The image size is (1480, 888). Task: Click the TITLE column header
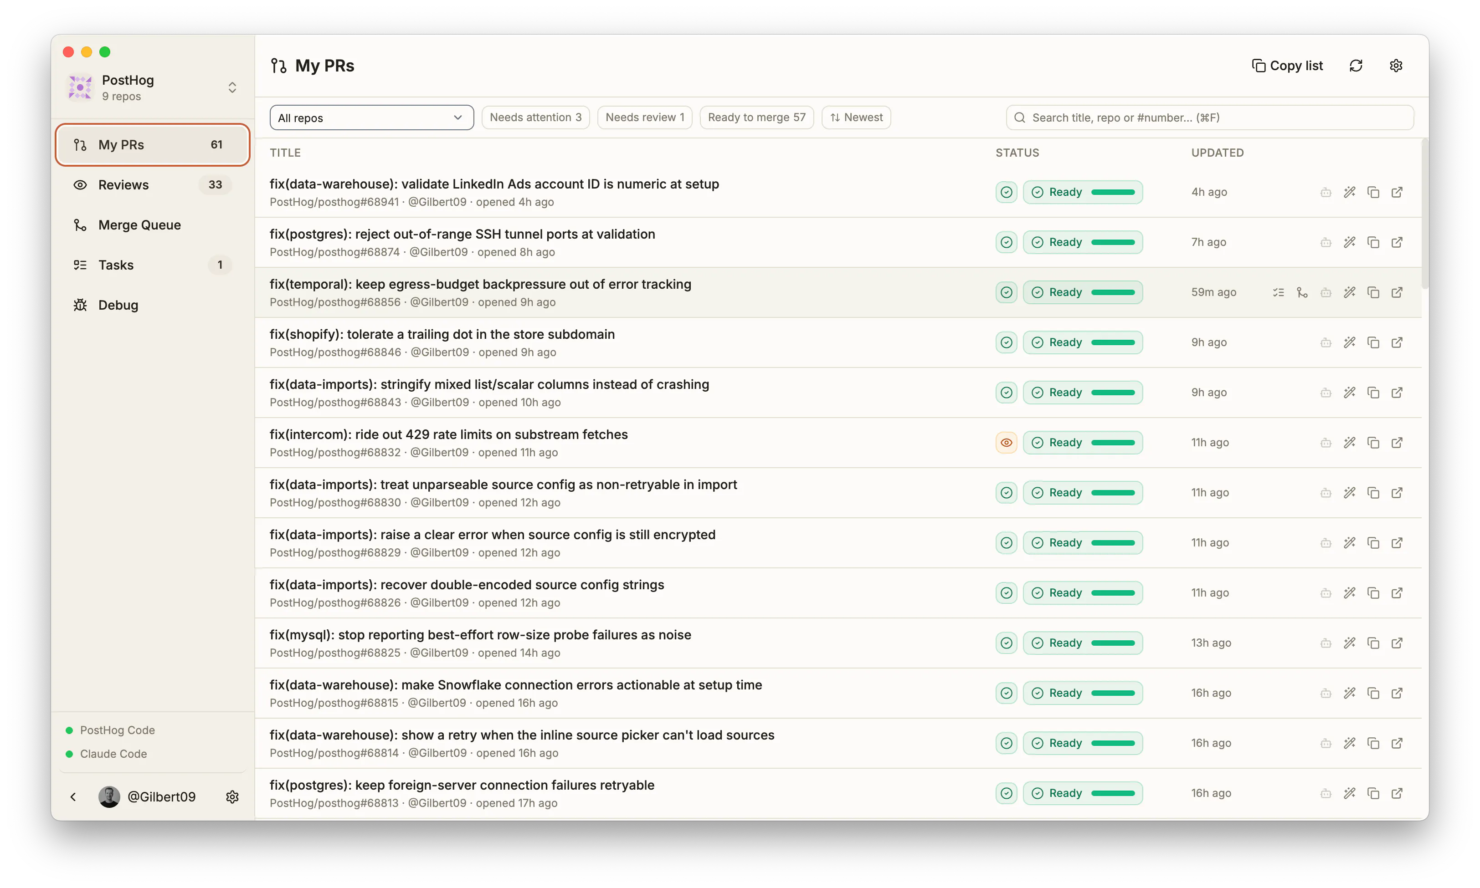tap(285, 153)
